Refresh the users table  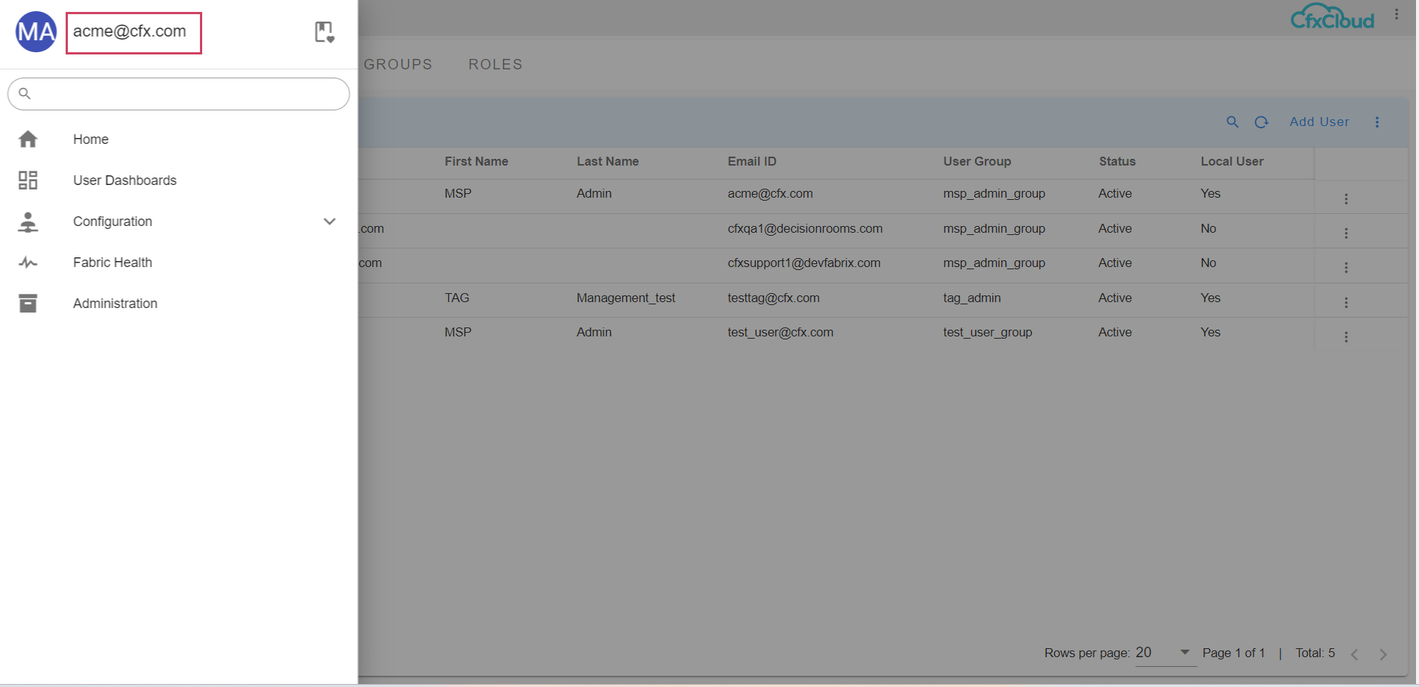[1262, 122]
